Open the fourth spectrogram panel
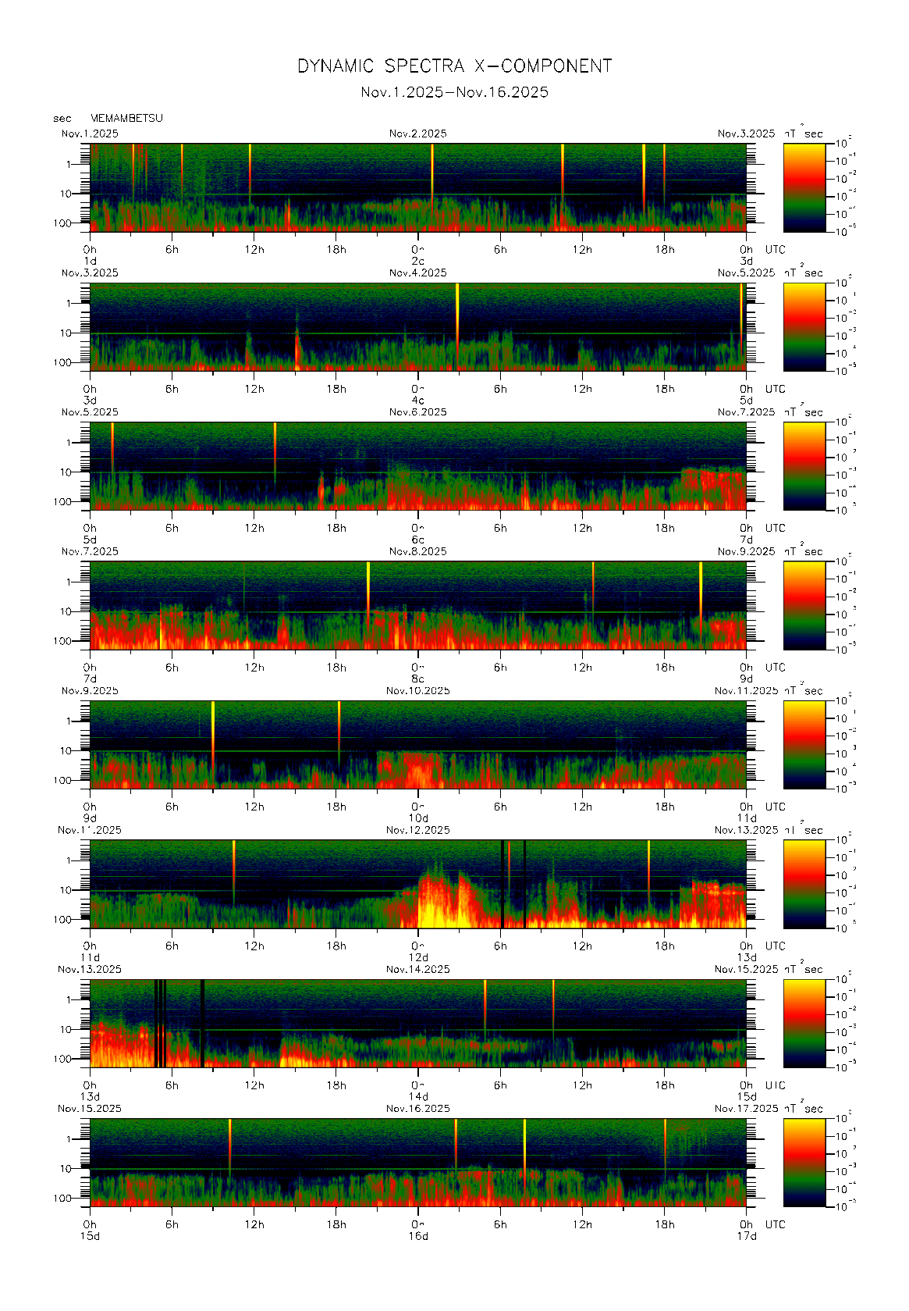This screenshot has width=909, height=1311. point(417,605)
